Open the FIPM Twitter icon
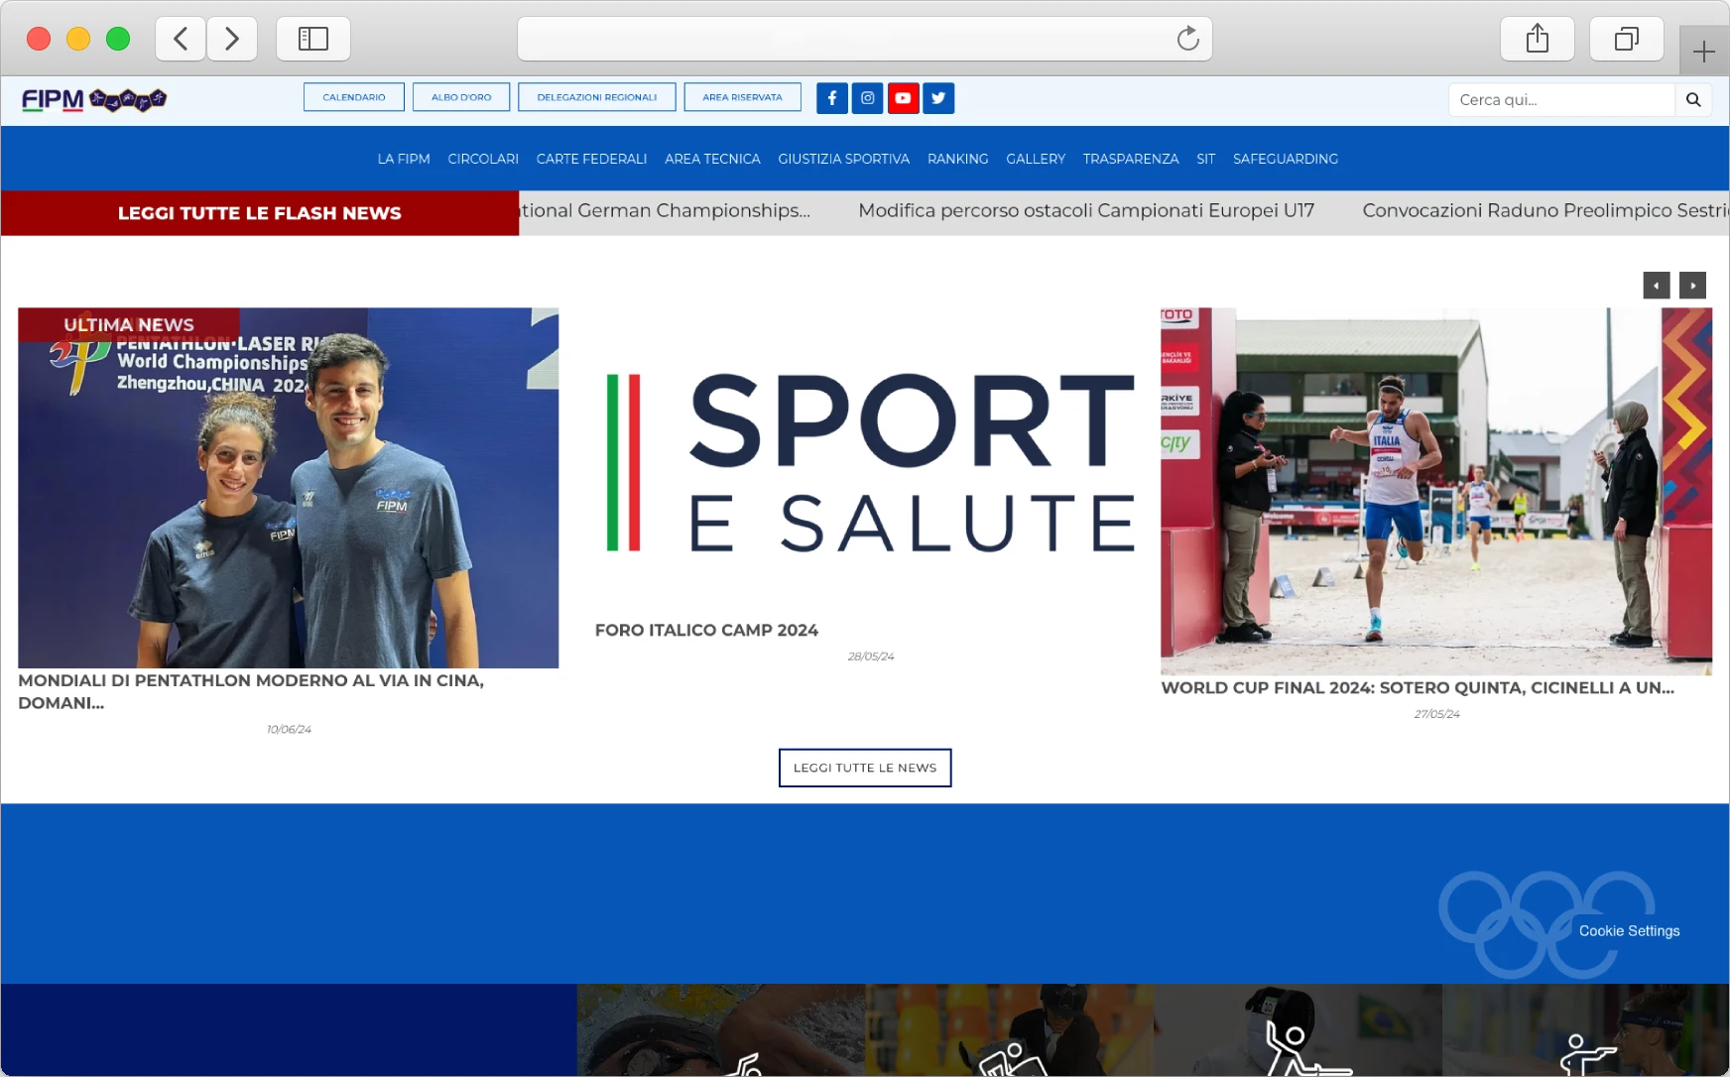 point(938,98)
